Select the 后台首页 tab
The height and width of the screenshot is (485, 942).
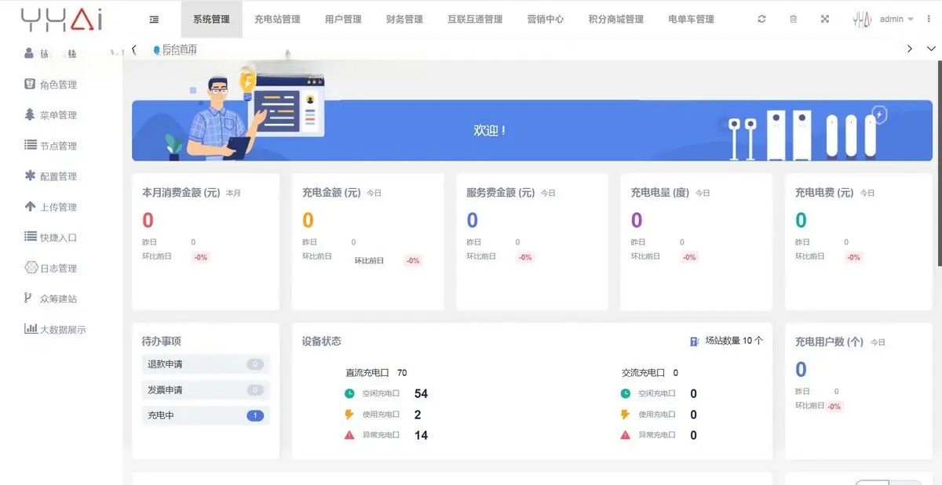pos(177,49)
